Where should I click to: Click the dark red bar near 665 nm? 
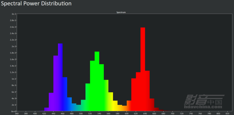pos(156,109)
